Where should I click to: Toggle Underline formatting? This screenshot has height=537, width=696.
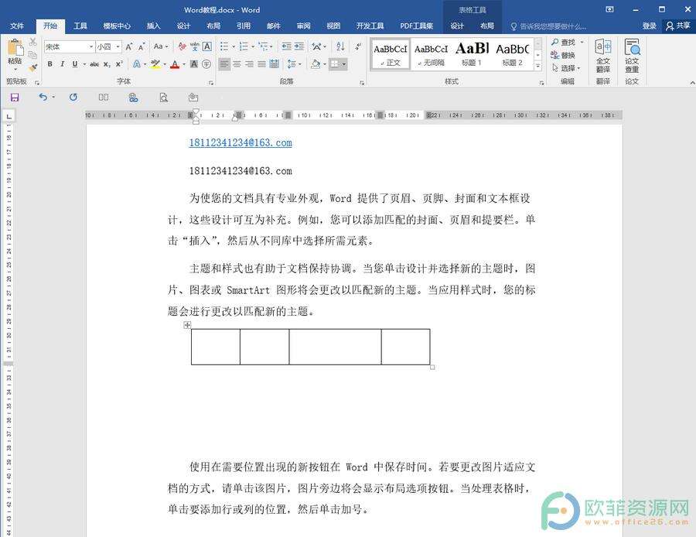click(x=74, y=64)
